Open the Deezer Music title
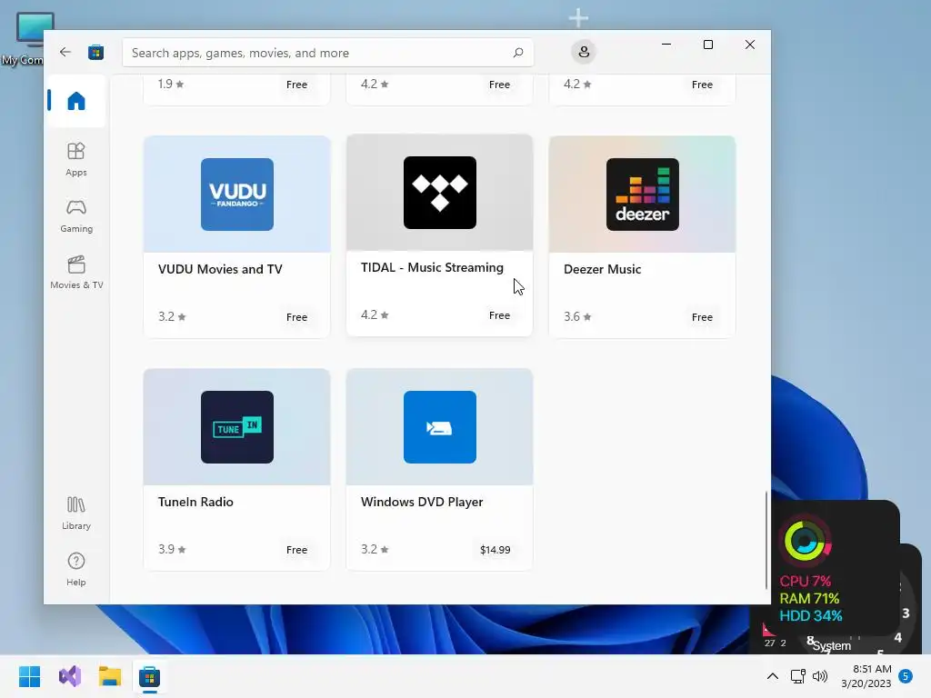 (602, 269)
